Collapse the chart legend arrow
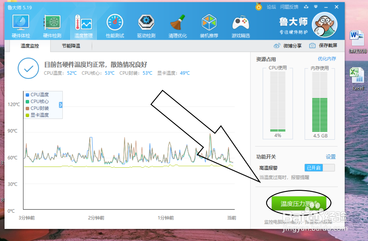Screen dimensions: 368x241 coord(60,105)
